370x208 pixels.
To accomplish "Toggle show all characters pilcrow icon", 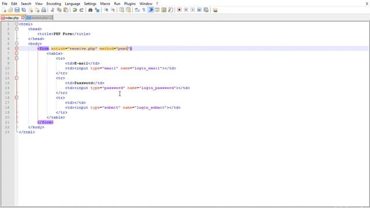I will click(x=144, y=10).
